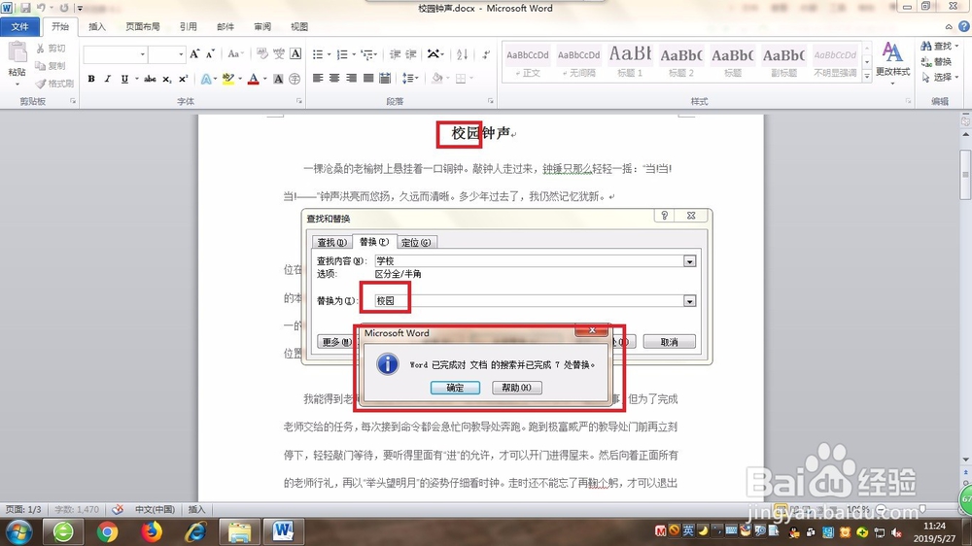Viewport: 972px width, 546px height.
Task: Click the text highlight color button
Action: pos(227,79)
